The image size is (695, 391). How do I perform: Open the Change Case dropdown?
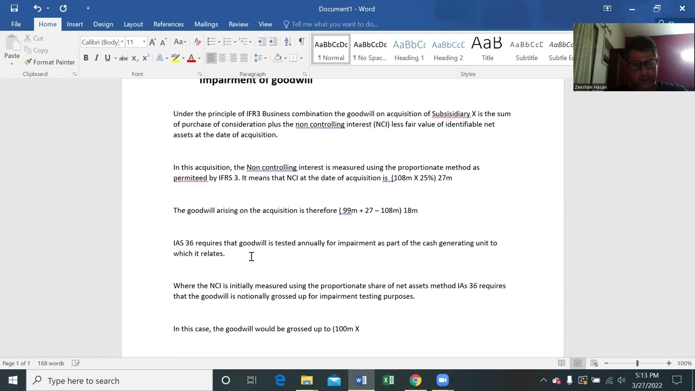pos(180,42)
